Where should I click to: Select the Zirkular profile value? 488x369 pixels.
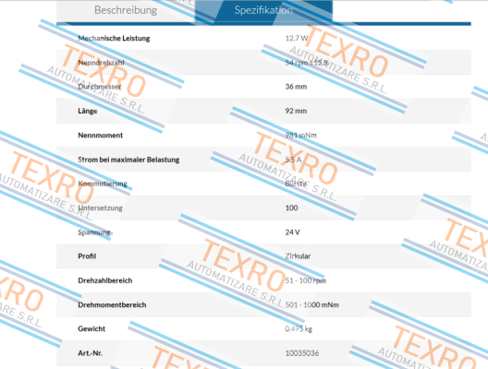pyautogui.click(x=298, y=256)
